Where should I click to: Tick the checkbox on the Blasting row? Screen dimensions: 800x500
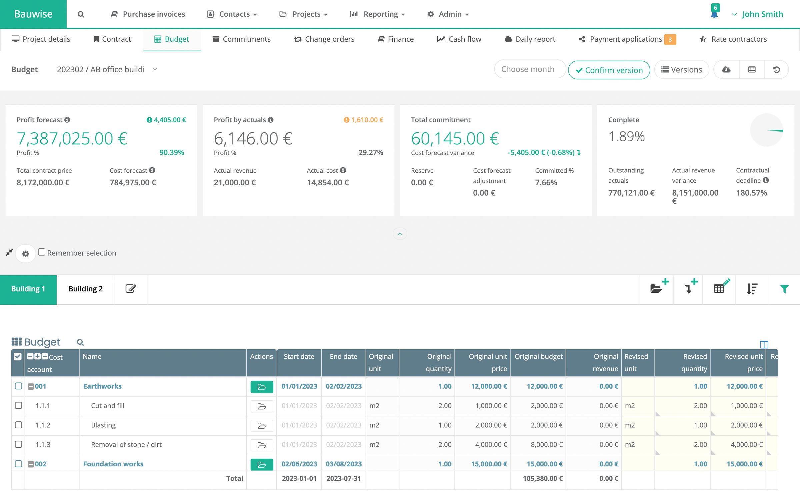(18, 425)
